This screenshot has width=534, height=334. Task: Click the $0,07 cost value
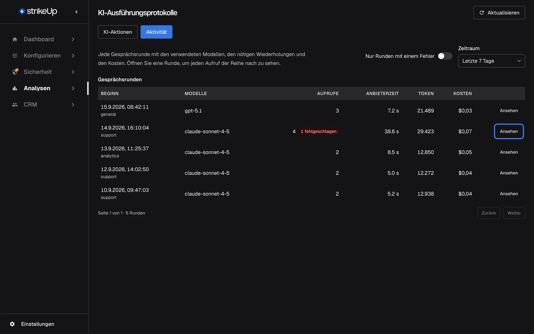(465, 131)
